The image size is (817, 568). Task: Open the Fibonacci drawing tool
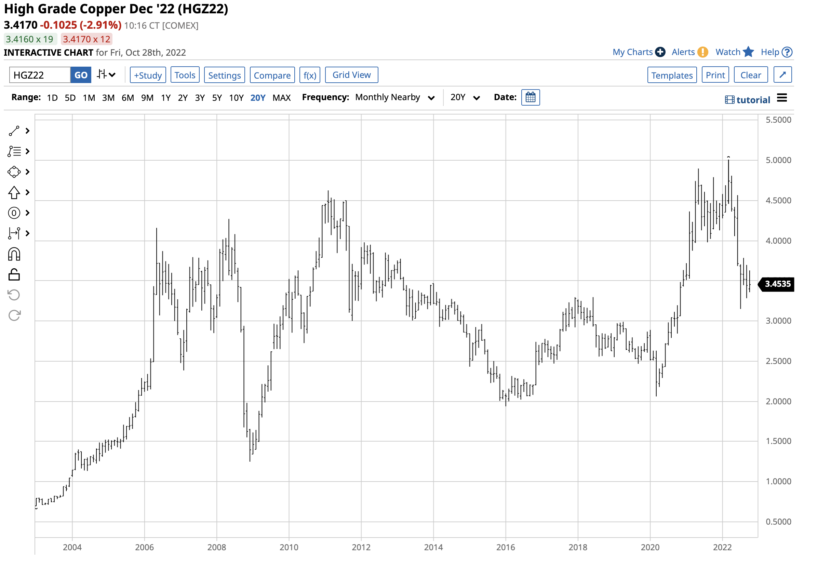point(14,151)
